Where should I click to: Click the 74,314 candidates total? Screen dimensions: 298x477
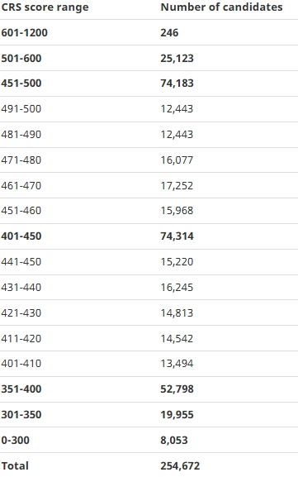coord(177,236)
